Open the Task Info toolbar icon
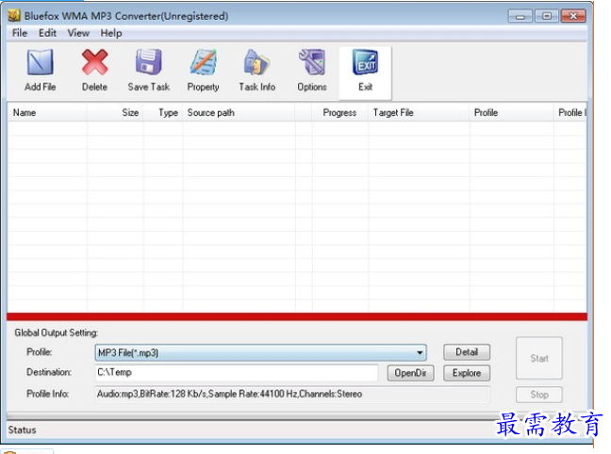This screenshot has height=454, width=611. point(256,62)
